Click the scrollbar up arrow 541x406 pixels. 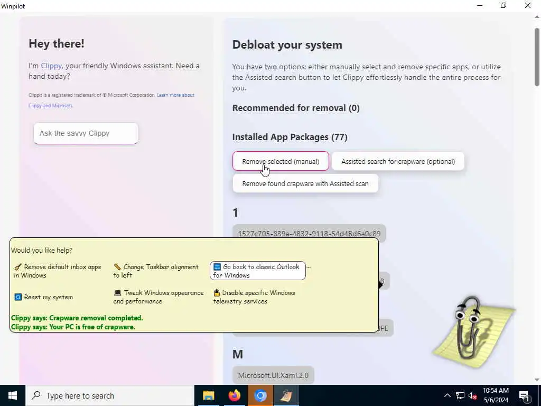point(537,16)
